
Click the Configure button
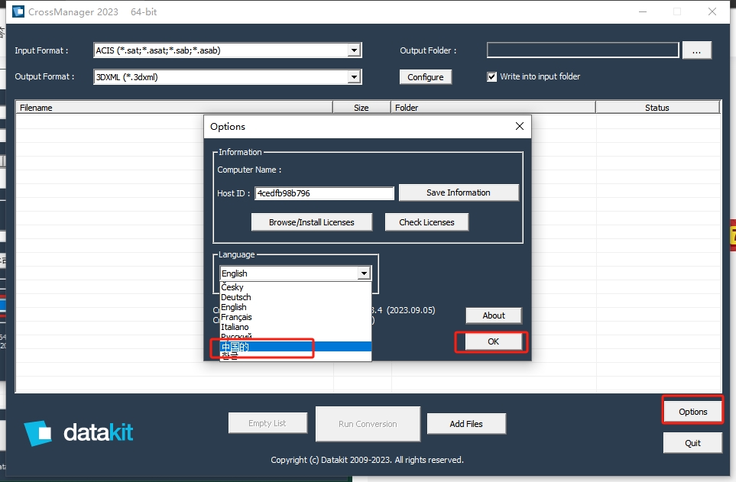click(425, 77)
